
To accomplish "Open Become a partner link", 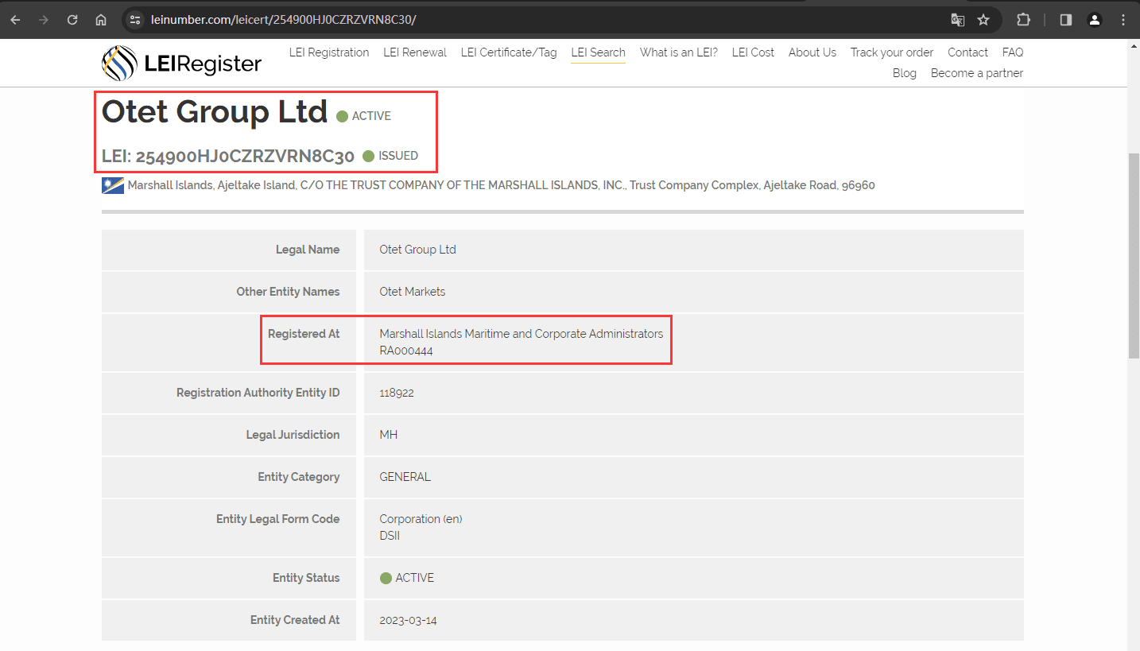I will point(977,73).
